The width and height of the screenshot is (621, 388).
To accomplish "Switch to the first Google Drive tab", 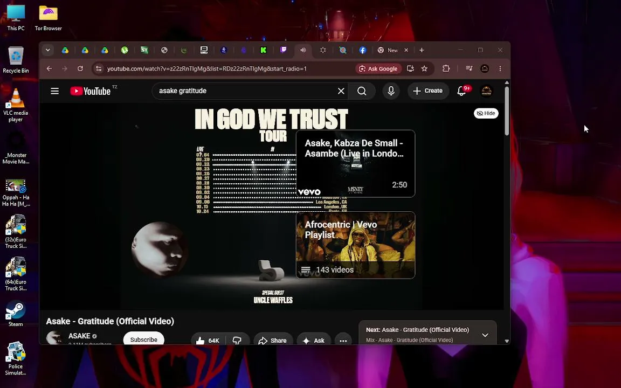I will coord(65,50).
